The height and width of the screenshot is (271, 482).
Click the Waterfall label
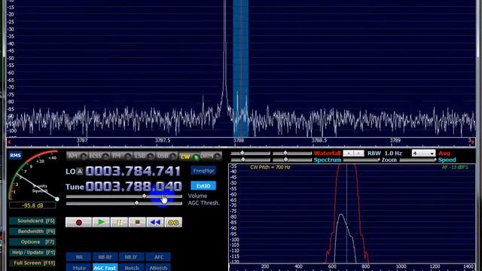[328, 153]
